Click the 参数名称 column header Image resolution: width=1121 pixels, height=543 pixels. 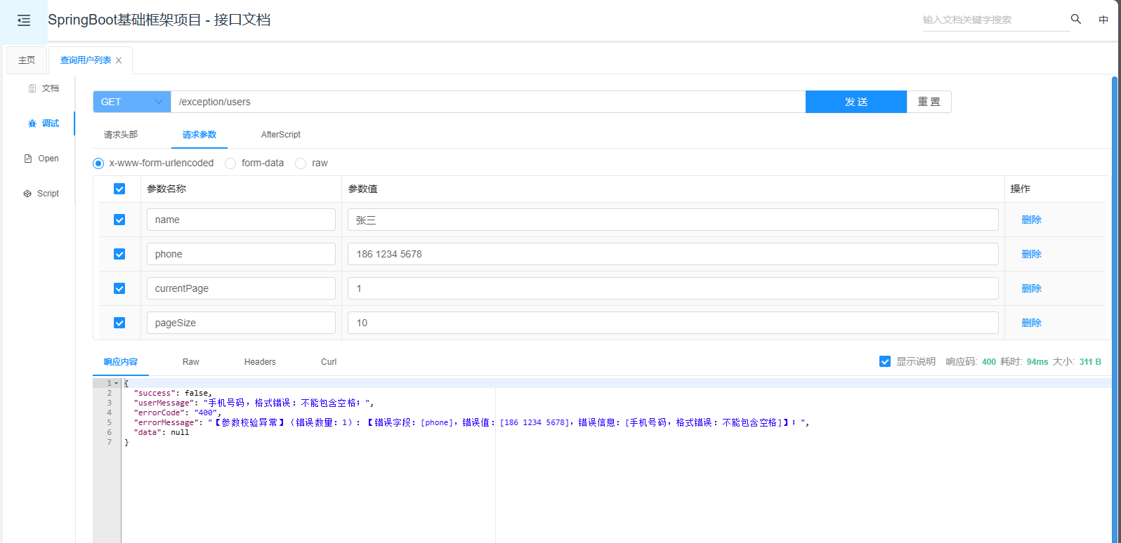(166, 189)
